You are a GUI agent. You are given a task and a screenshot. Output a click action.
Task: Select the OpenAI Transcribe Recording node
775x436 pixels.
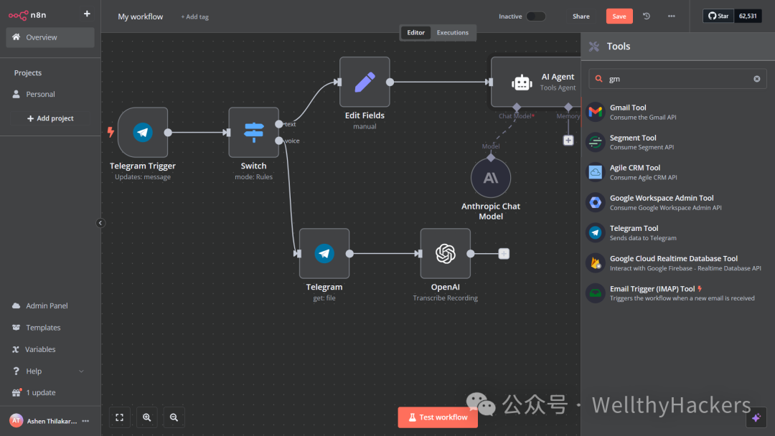click(446, 254)
